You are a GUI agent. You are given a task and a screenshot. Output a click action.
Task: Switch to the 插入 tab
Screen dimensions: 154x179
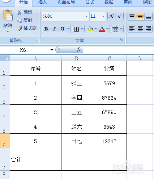42,2
